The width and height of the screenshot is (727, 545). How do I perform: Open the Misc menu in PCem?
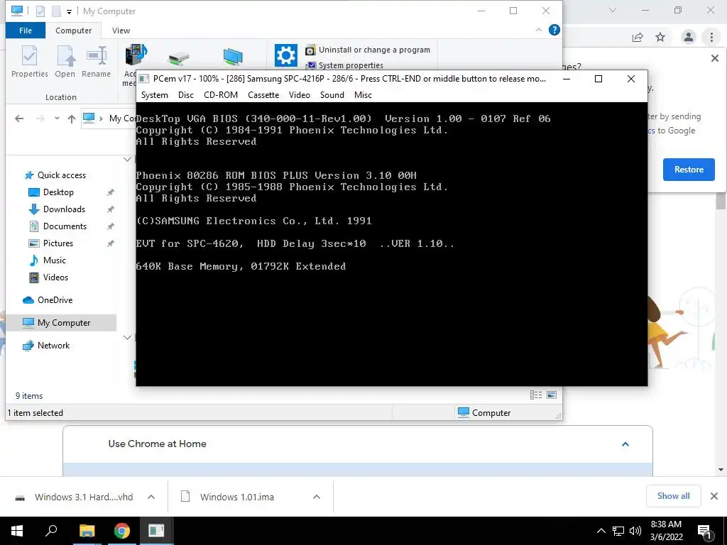click(363, 95)
